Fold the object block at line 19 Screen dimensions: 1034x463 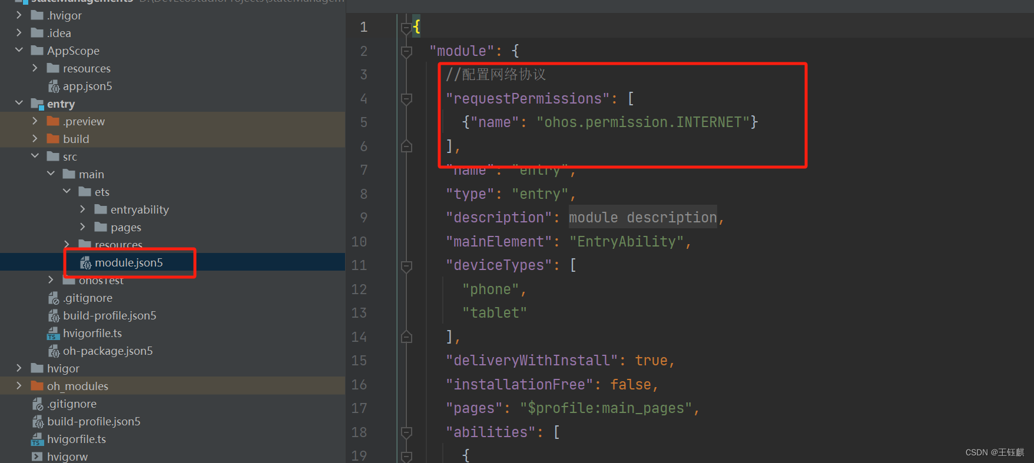tap(406, 456)
